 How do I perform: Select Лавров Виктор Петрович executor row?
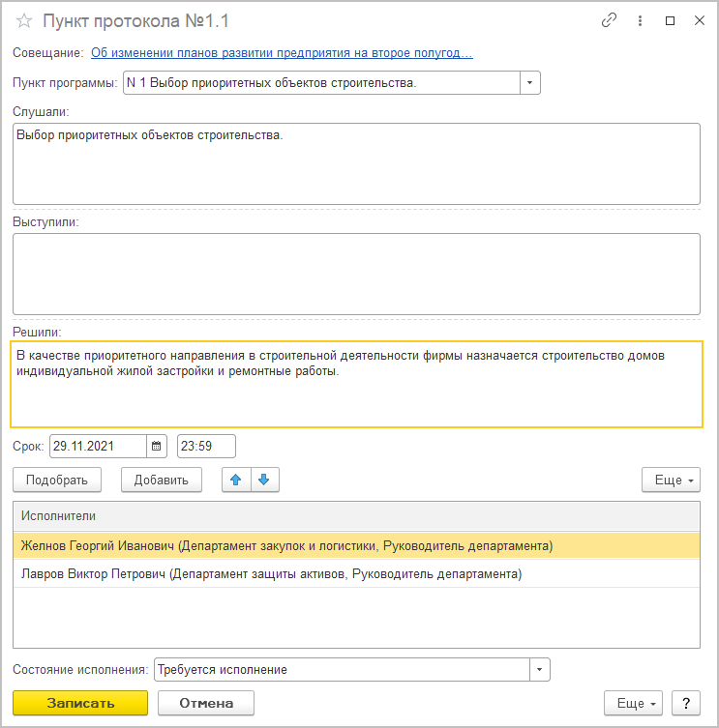tap(356, 574)
